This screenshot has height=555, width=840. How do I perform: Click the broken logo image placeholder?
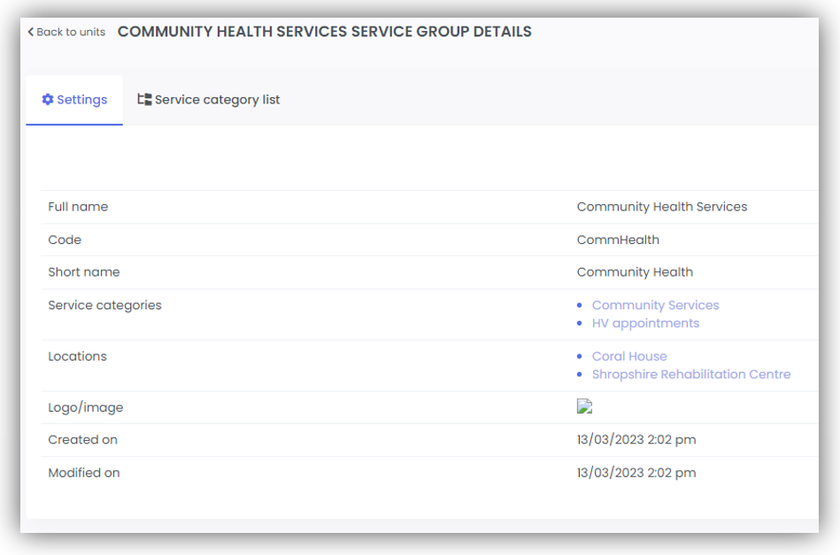[x=584, y=407]
